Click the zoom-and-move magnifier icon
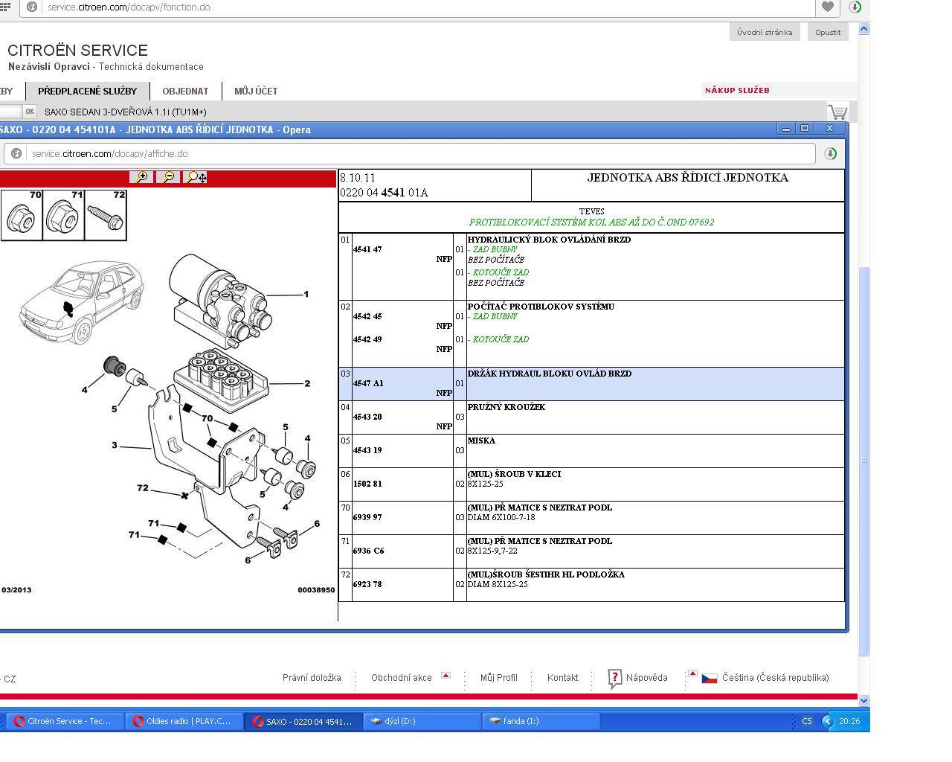The width and height of the screenshot is (952, 762). pyautogui.click(x=196, y=177)
